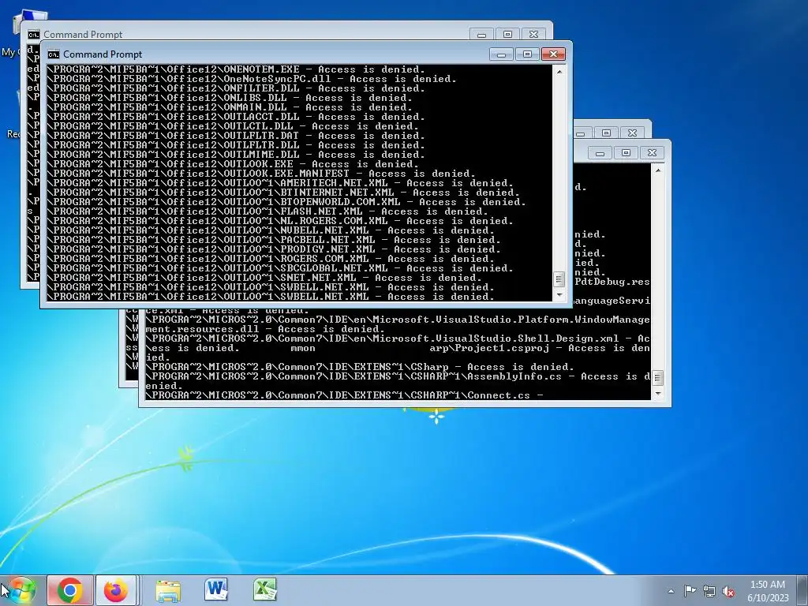808x606 pixels.
Task: Click lower-right console scroll down arrow
Action: point(658,394)
